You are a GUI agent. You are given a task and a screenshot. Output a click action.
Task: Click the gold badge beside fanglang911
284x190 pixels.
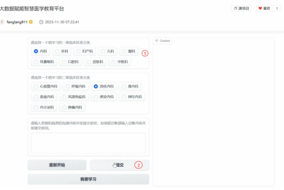31,22
